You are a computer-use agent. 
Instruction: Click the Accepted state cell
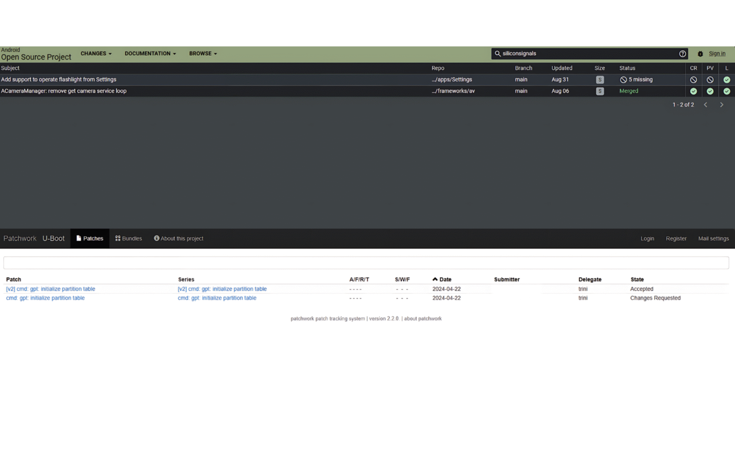641,289
